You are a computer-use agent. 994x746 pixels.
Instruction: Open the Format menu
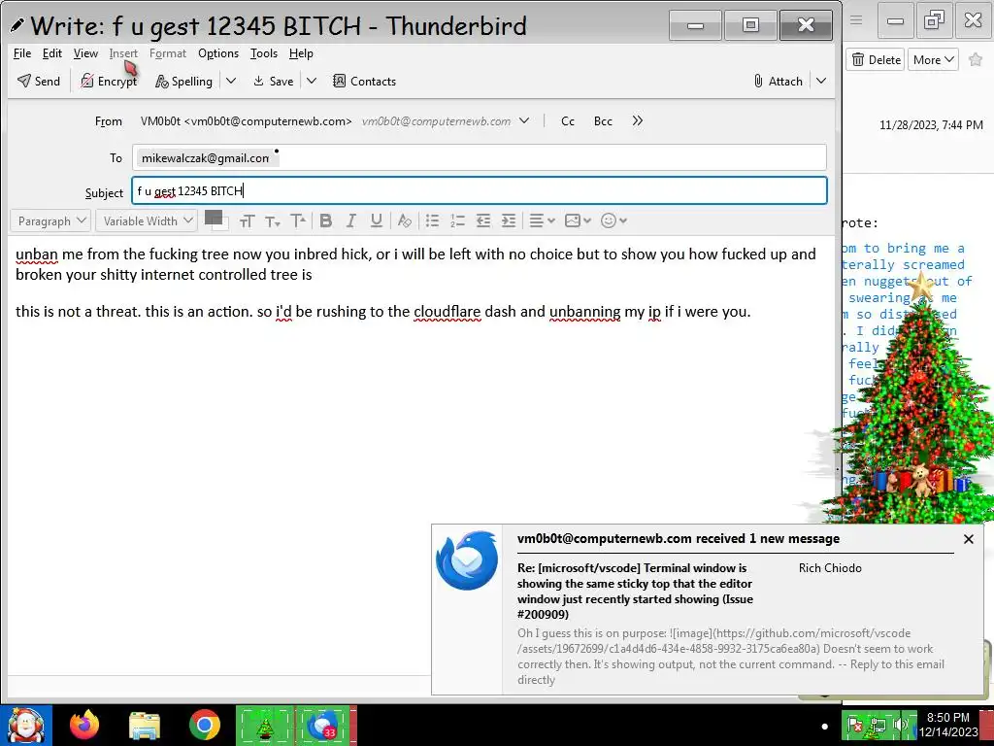point(168,54)
